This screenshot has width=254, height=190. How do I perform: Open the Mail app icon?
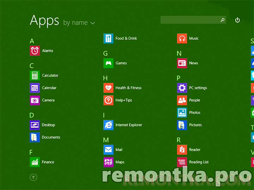[x=108, y=150]
